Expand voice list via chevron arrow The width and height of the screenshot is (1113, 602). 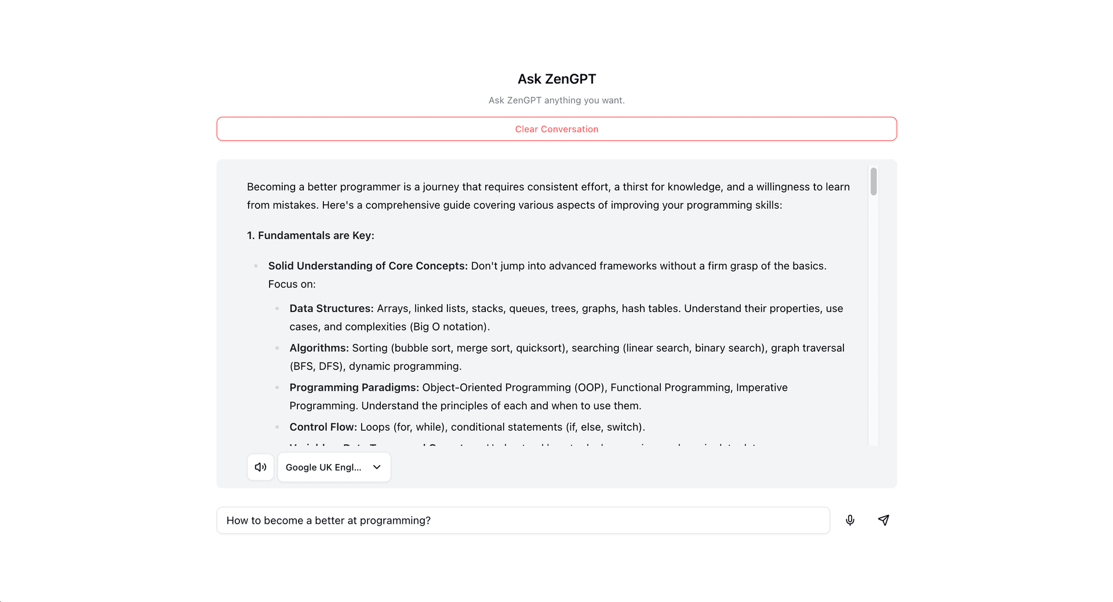[x=377, y=467]
